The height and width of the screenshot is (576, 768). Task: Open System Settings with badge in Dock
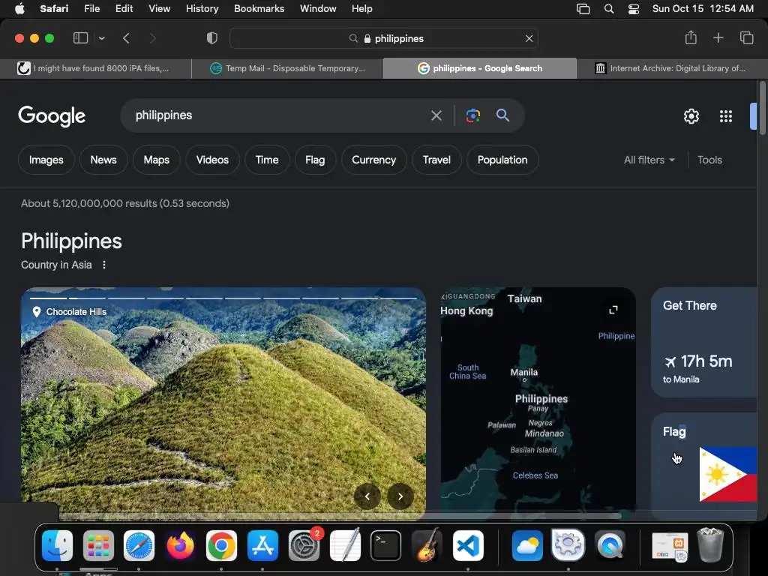click(x=304, y=545)
